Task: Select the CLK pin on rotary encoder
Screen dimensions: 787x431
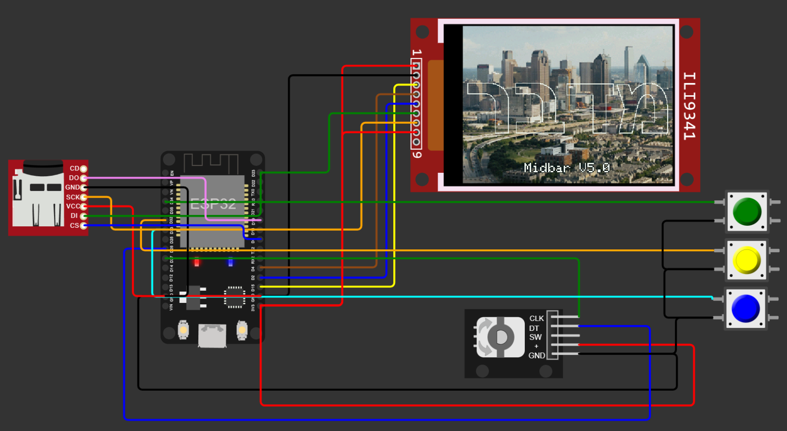Action: coord(565,317)
